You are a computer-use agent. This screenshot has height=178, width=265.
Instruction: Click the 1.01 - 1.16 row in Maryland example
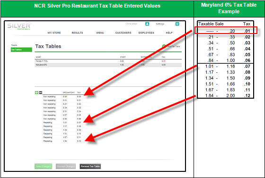pyautogui.click(x=225, y=67)
